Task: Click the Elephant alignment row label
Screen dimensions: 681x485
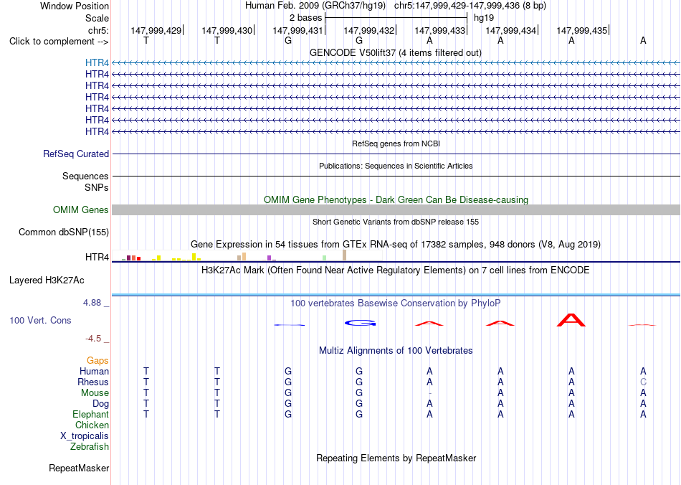Action: [90, 414]
